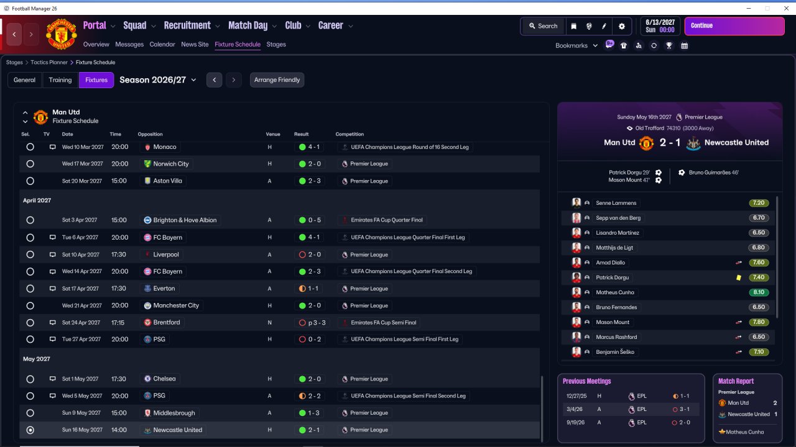Open the globe world icon in top bar

click(x=589, y=26)
